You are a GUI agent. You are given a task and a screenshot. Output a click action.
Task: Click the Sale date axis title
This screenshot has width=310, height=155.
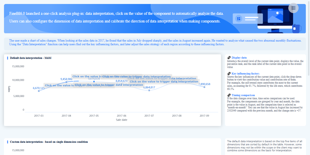coord(121,120)
